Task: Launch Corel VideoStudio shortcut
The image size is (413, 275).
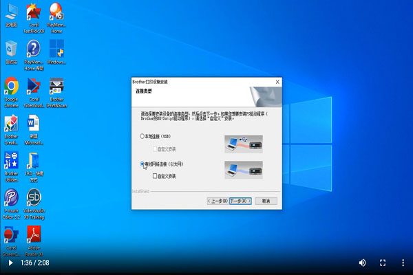Action: coord(34,92)
